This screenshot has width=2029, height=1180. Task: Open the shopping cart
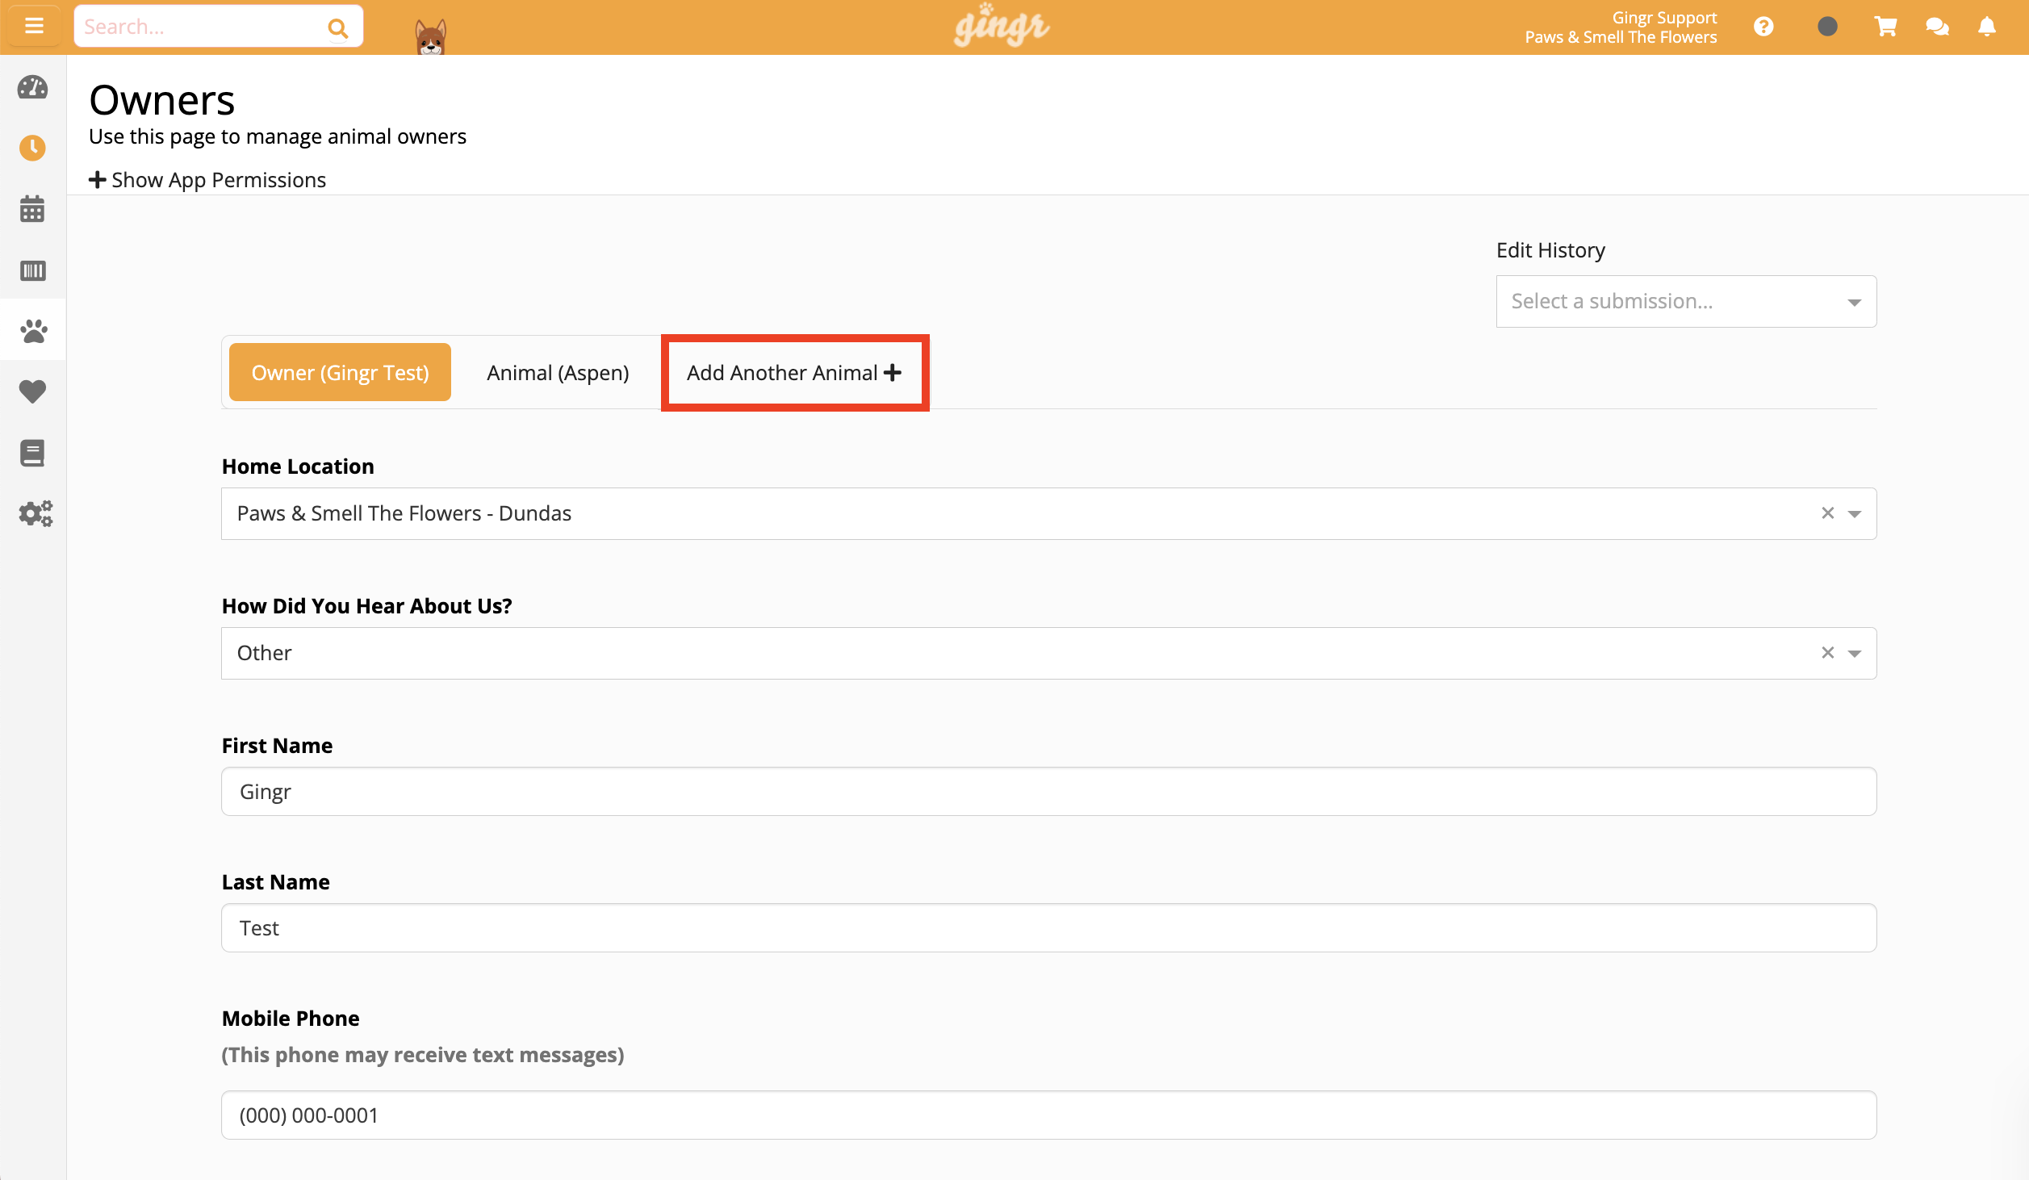tap(1885, 27)
